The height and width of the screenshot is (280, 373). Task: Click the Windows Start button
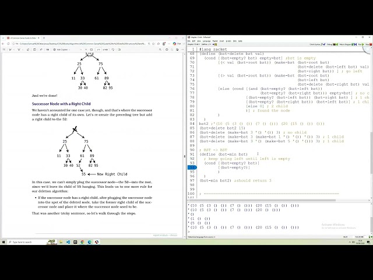[x=3, y=242]
